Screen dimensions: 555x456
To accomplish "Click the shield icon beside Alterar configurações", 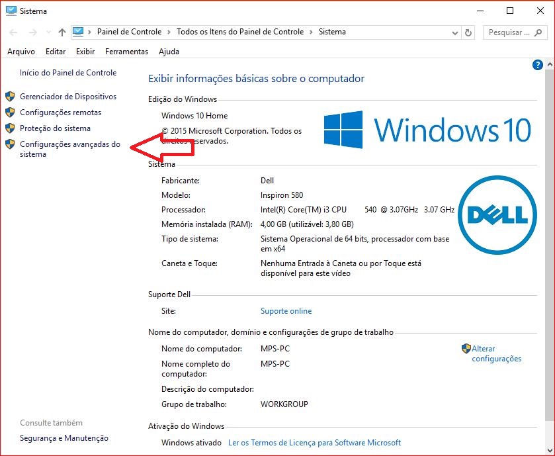I will coord(466,349).
